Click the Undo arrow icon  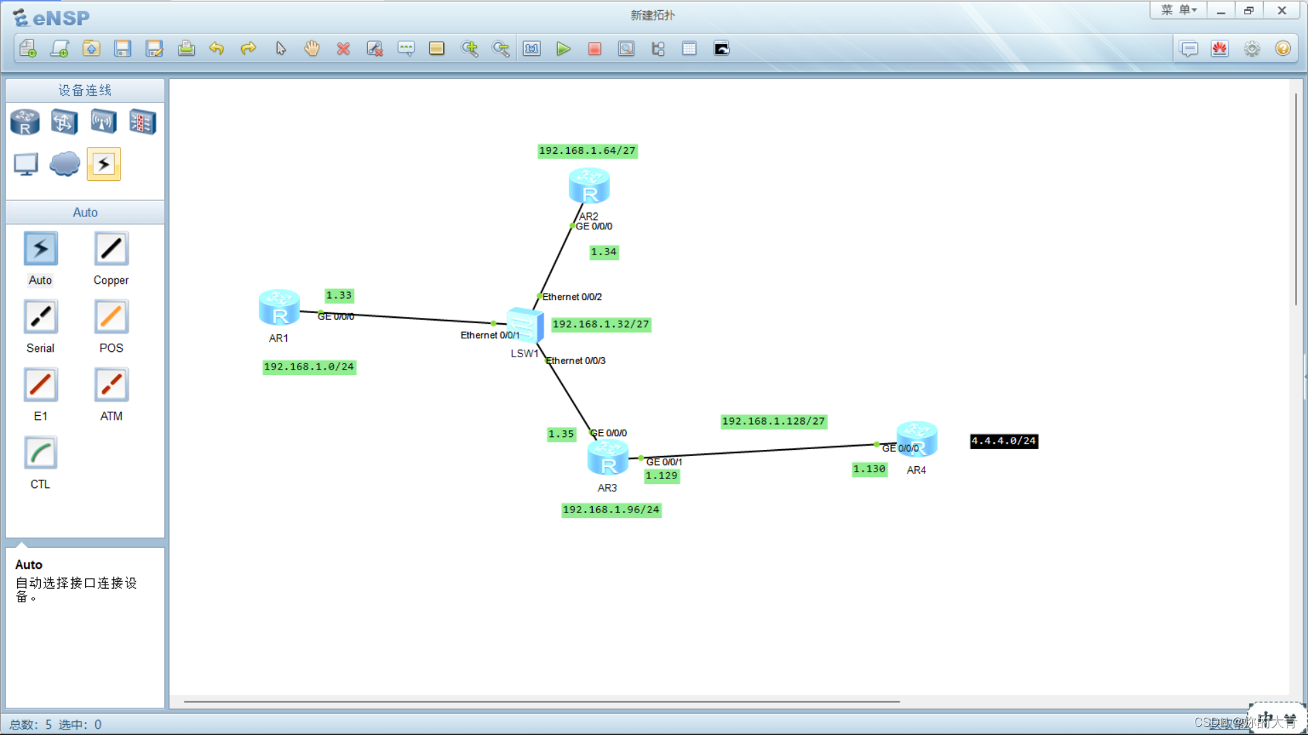pyautogui.click(x=217, y=48)
